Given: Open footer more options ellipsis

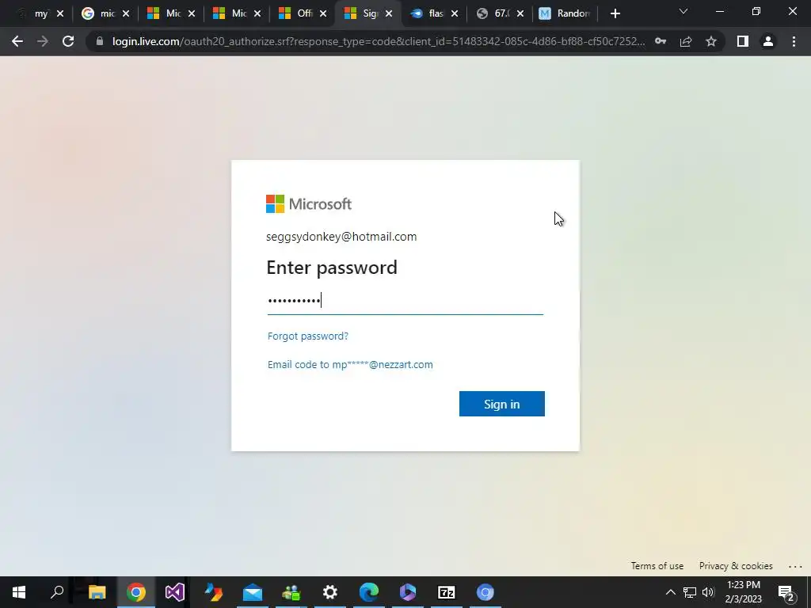Looking at the screenshot, I should [x=795, y=567].
